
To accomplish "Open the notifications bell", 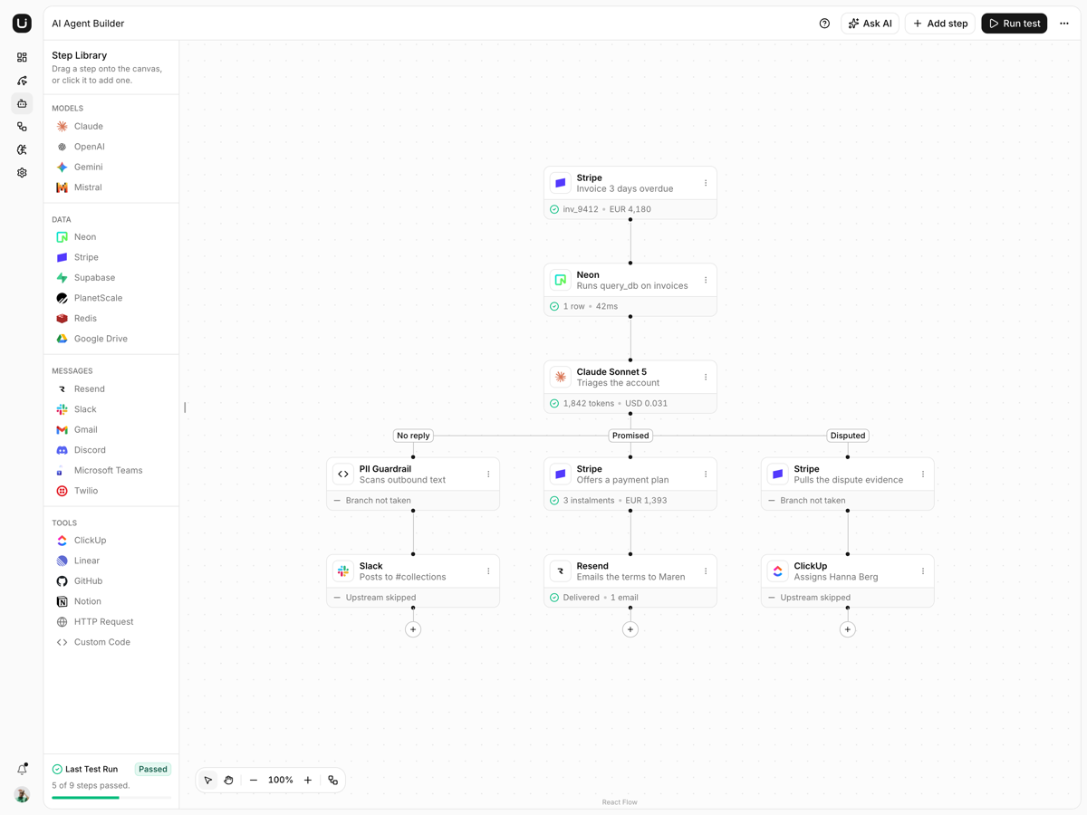I will 22,770.
